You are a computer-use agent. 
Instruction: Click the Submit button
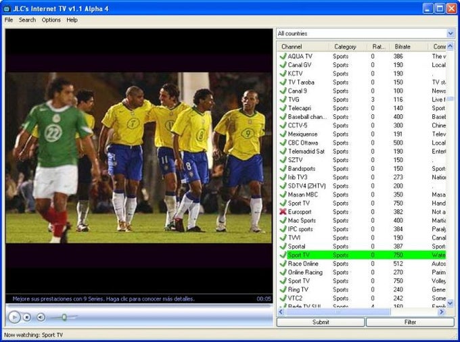coord(321,322)
